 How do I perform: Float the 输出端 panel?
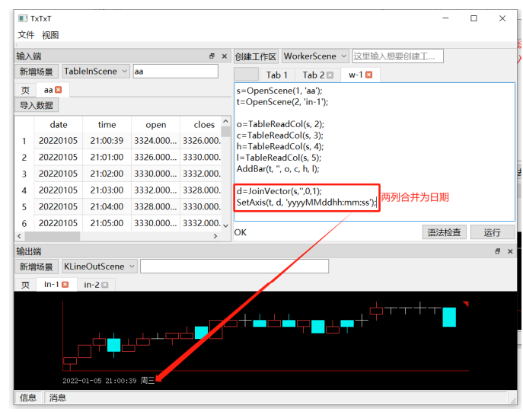(498, 251)
